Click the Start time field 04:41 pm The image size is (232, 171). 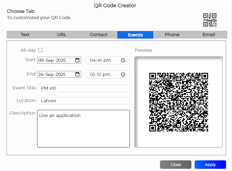pos(108,60)
